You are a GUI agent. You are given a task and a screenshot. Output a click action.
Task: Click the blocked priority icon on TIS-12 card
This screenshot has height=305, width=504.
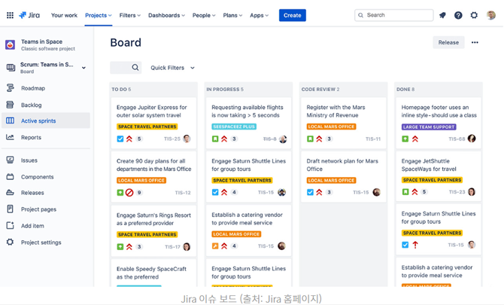click(x=129, y=193)
